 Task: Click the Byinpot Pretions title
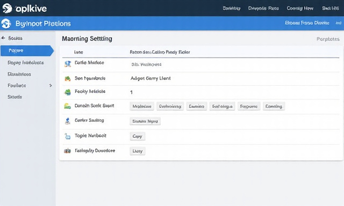tap(43, 24)
